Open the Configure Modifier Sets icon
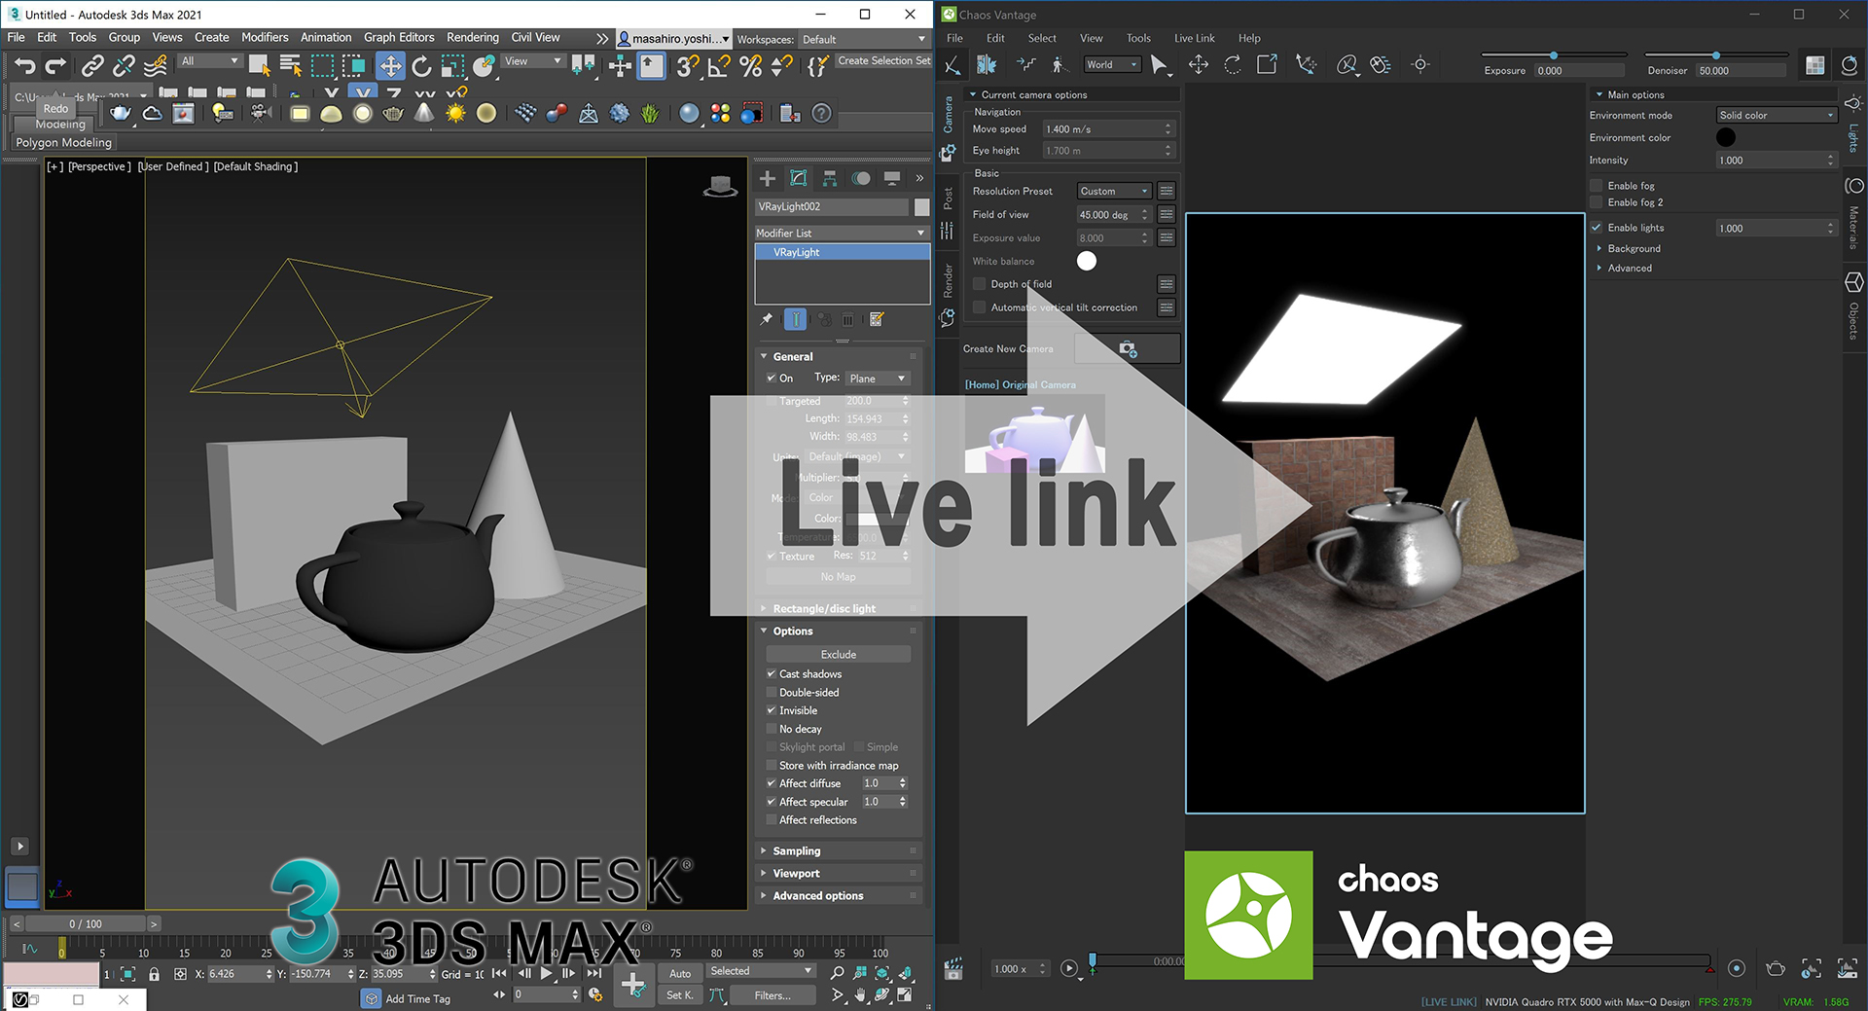This screenshot has height=1011, width=1868. click(877, 319)
